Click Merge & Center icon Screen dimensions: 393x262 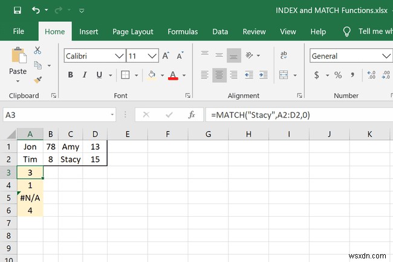284,75
